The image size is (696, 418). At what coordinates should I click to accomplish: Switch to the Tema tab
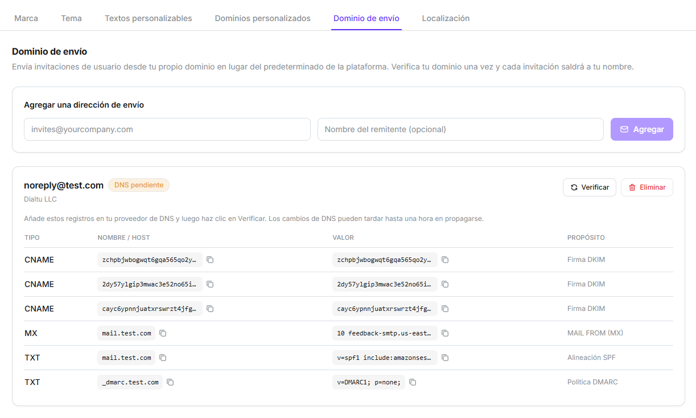72,18
